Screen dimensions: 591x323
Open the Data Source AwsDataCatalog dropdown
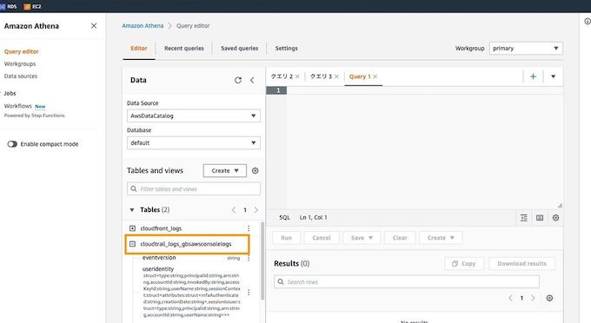pyautogui.click(x=193, y=115)
